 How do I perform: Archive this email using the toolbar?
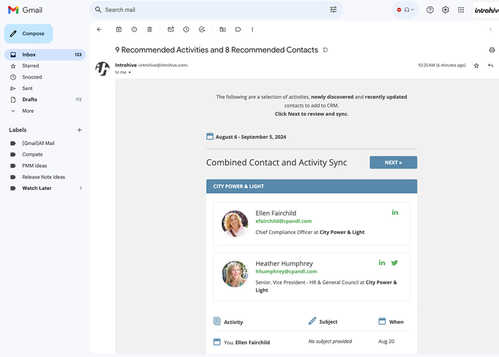point(119,29)
